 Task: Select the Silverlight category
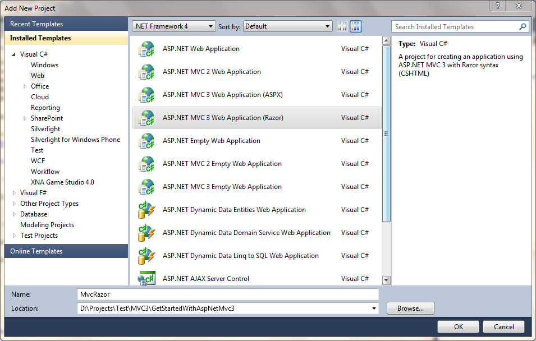point(45,129)
